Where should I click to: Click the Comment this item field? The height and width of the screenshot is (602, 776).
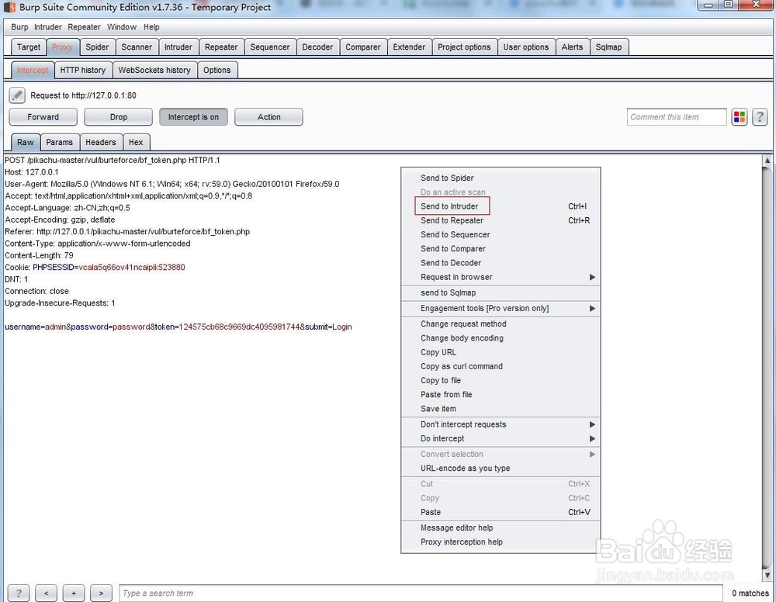pyautogui.click(x=677, y=117)
